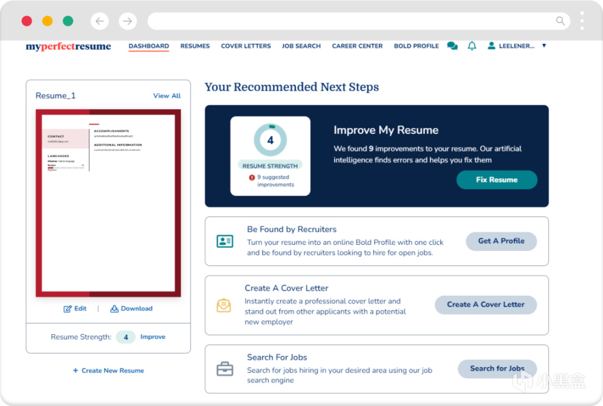This screenshot has width=603, height=406.
Task: Click the browser address bar
Action: (x=359, y=21)
